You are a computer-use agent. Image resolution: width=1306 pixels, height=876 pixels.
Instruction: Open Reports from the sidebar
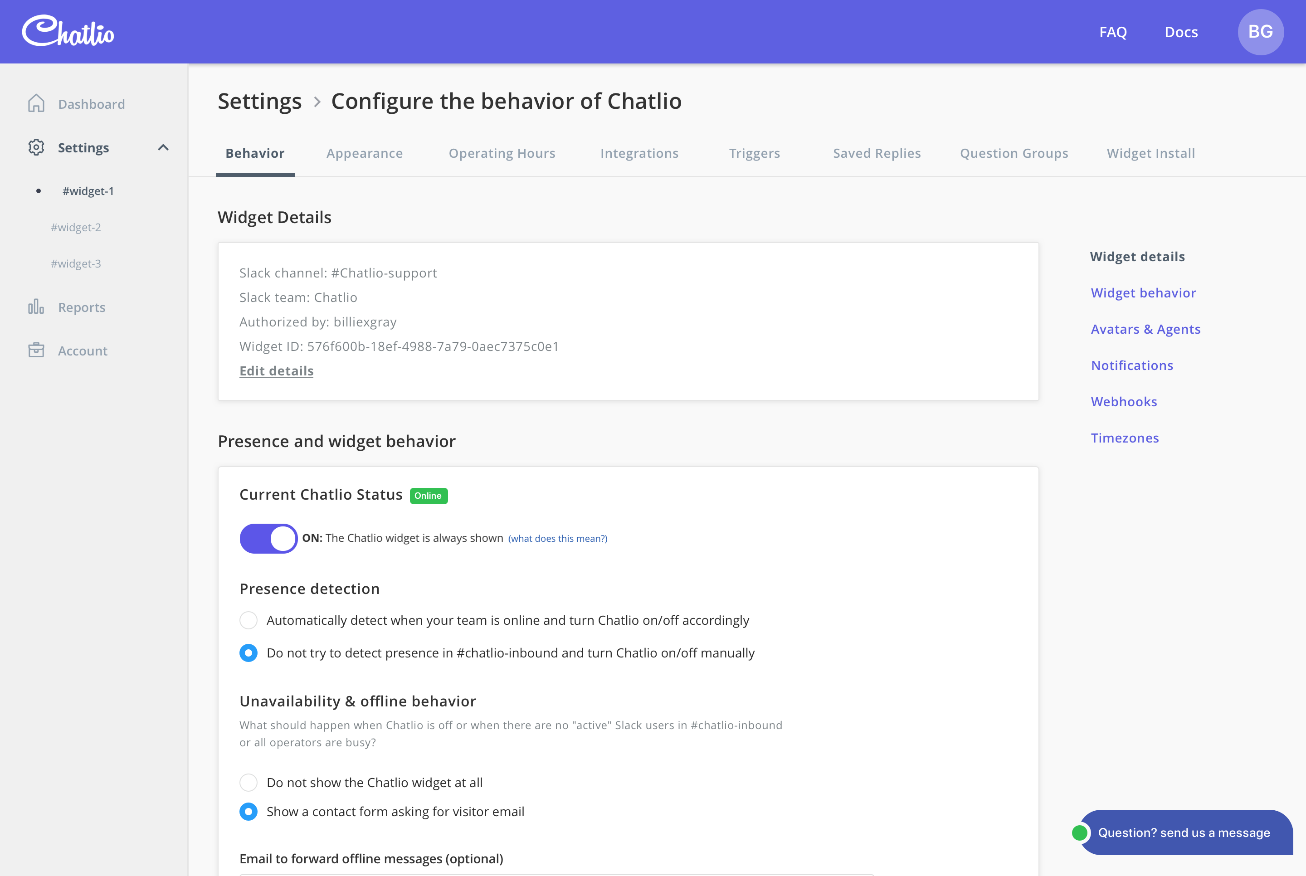click(82, 307)
